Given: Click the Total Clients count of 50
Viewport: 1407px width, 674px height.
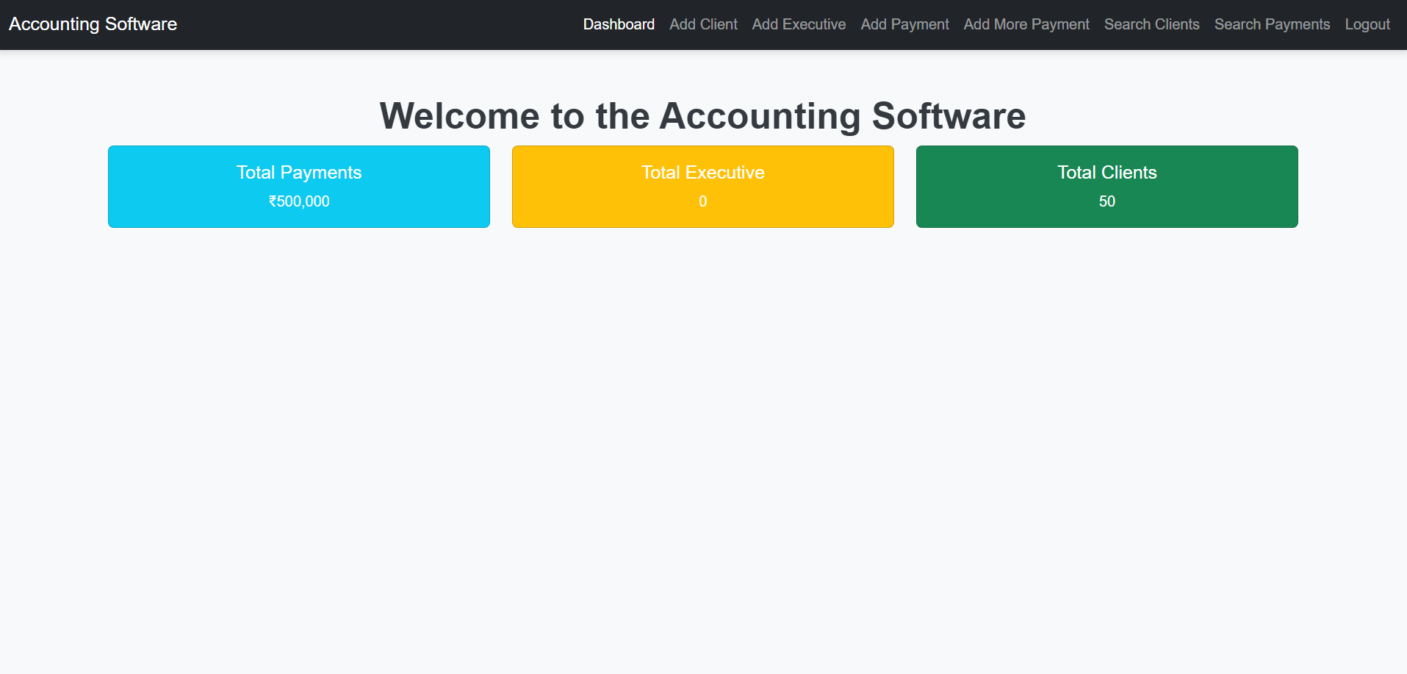Looking at the screenshot, I should click(x=1106, y=201).
